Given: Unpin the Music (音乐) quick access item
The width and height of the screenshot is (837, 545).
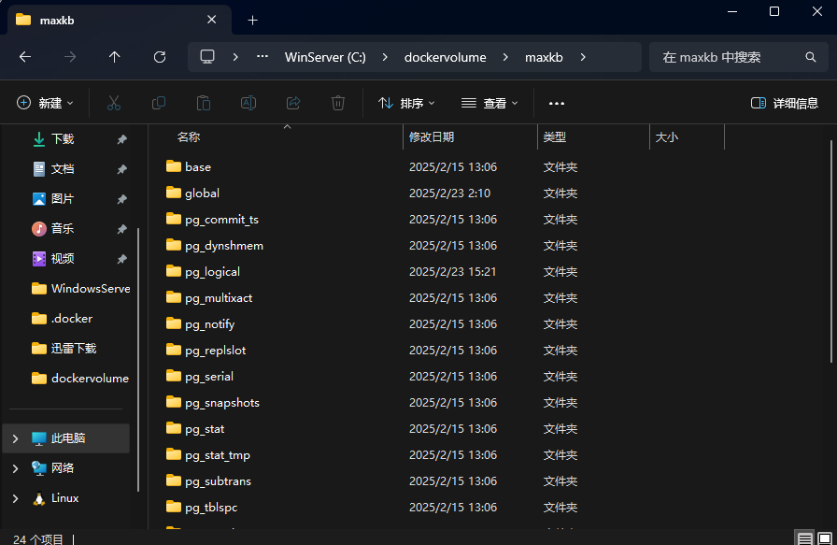Looking at the screenshot, I should [x=121, y=229].
